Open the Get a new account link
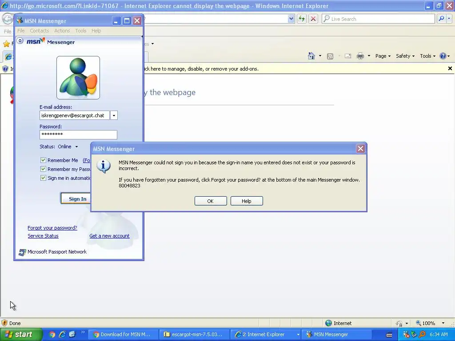 (x=109, y=236)
